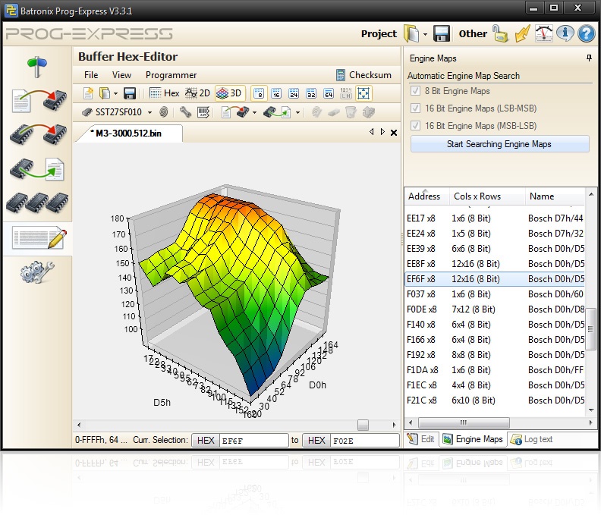Image resolution: width=601 pixels, height=515 pixels.
Task: Switch to the Edit tab
Action: pos(421,439)
